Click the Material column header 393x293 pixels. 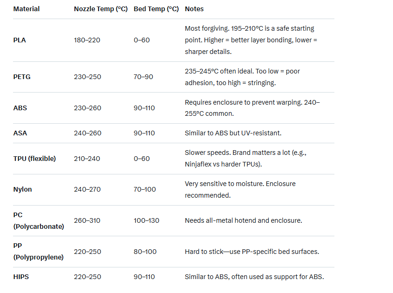(27, 9)
